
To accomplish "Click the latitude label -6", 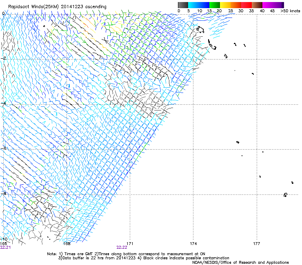I will coord(4,148).
